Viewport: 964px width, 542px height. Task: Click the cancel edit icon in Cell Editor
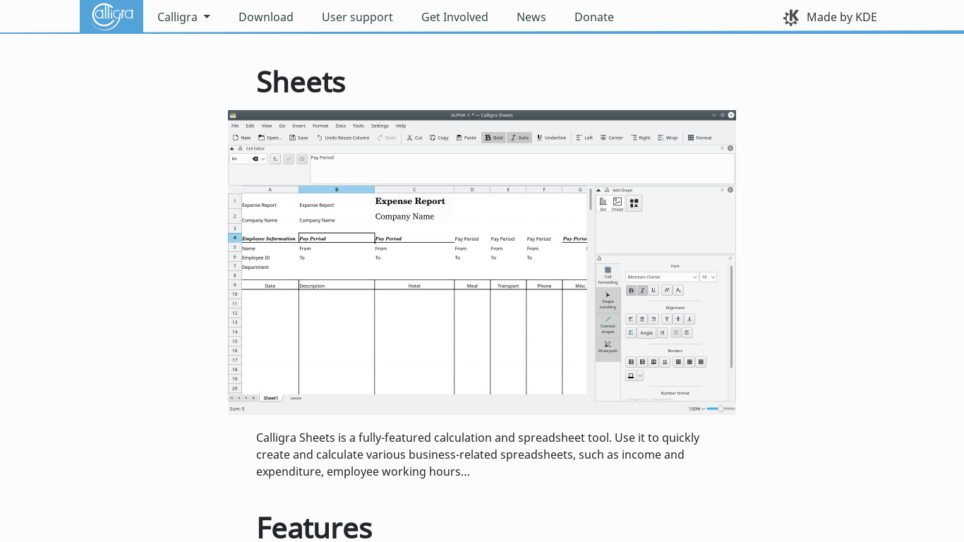coord(302,159)
